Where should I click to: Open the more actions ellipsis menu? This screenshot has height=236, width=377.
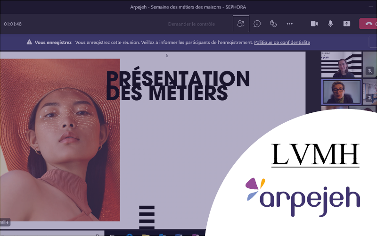click(x=289, y=24)
